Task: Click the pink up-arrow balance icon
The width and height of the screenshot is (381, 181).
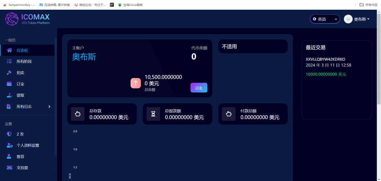Action: click(135, 83)
